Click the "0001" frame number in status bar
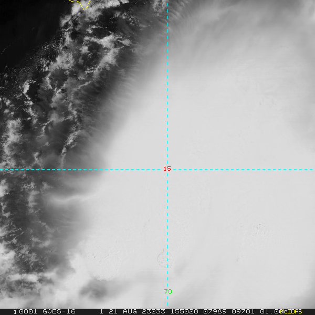This screenshot has height=315, width=315. click(28, 311)
